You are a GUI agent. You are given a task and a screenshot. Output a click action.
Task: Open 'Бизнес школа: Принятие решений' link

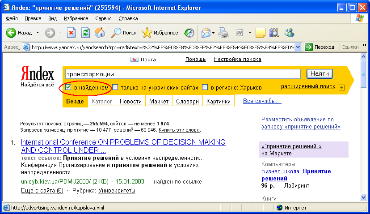(296, 175)
